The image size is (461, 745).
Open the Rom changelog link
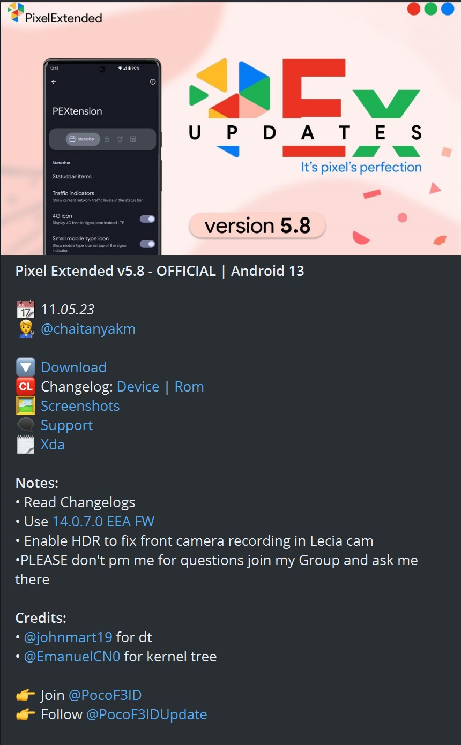pyautogui.click(x=189, y=387)
